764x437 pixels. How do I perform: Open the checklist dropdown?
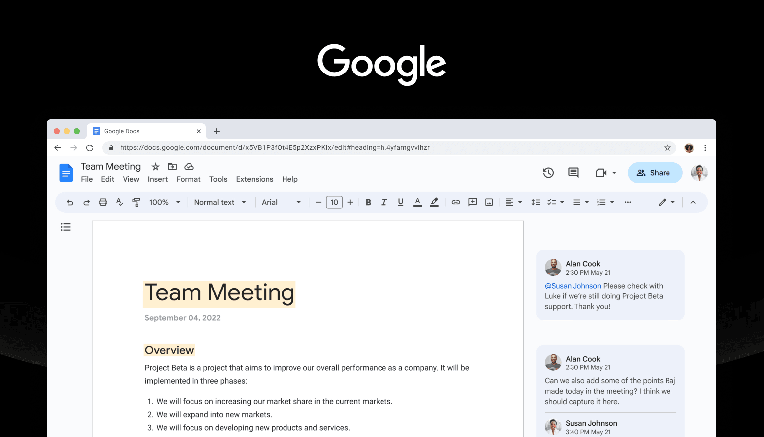(556, 202)
